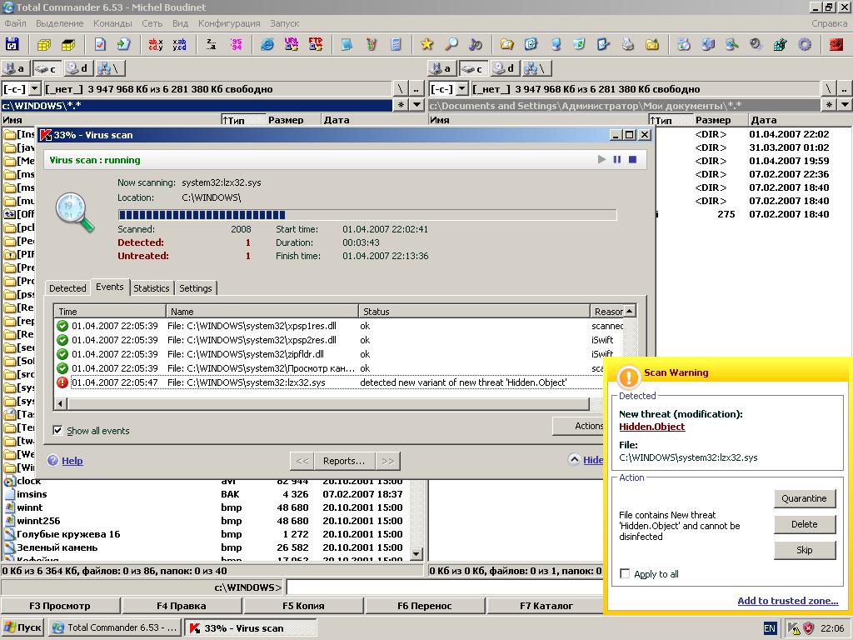Screen dimensions: 853x640
Task: Open the Конфигурация menu
Action: coord(229,23)
